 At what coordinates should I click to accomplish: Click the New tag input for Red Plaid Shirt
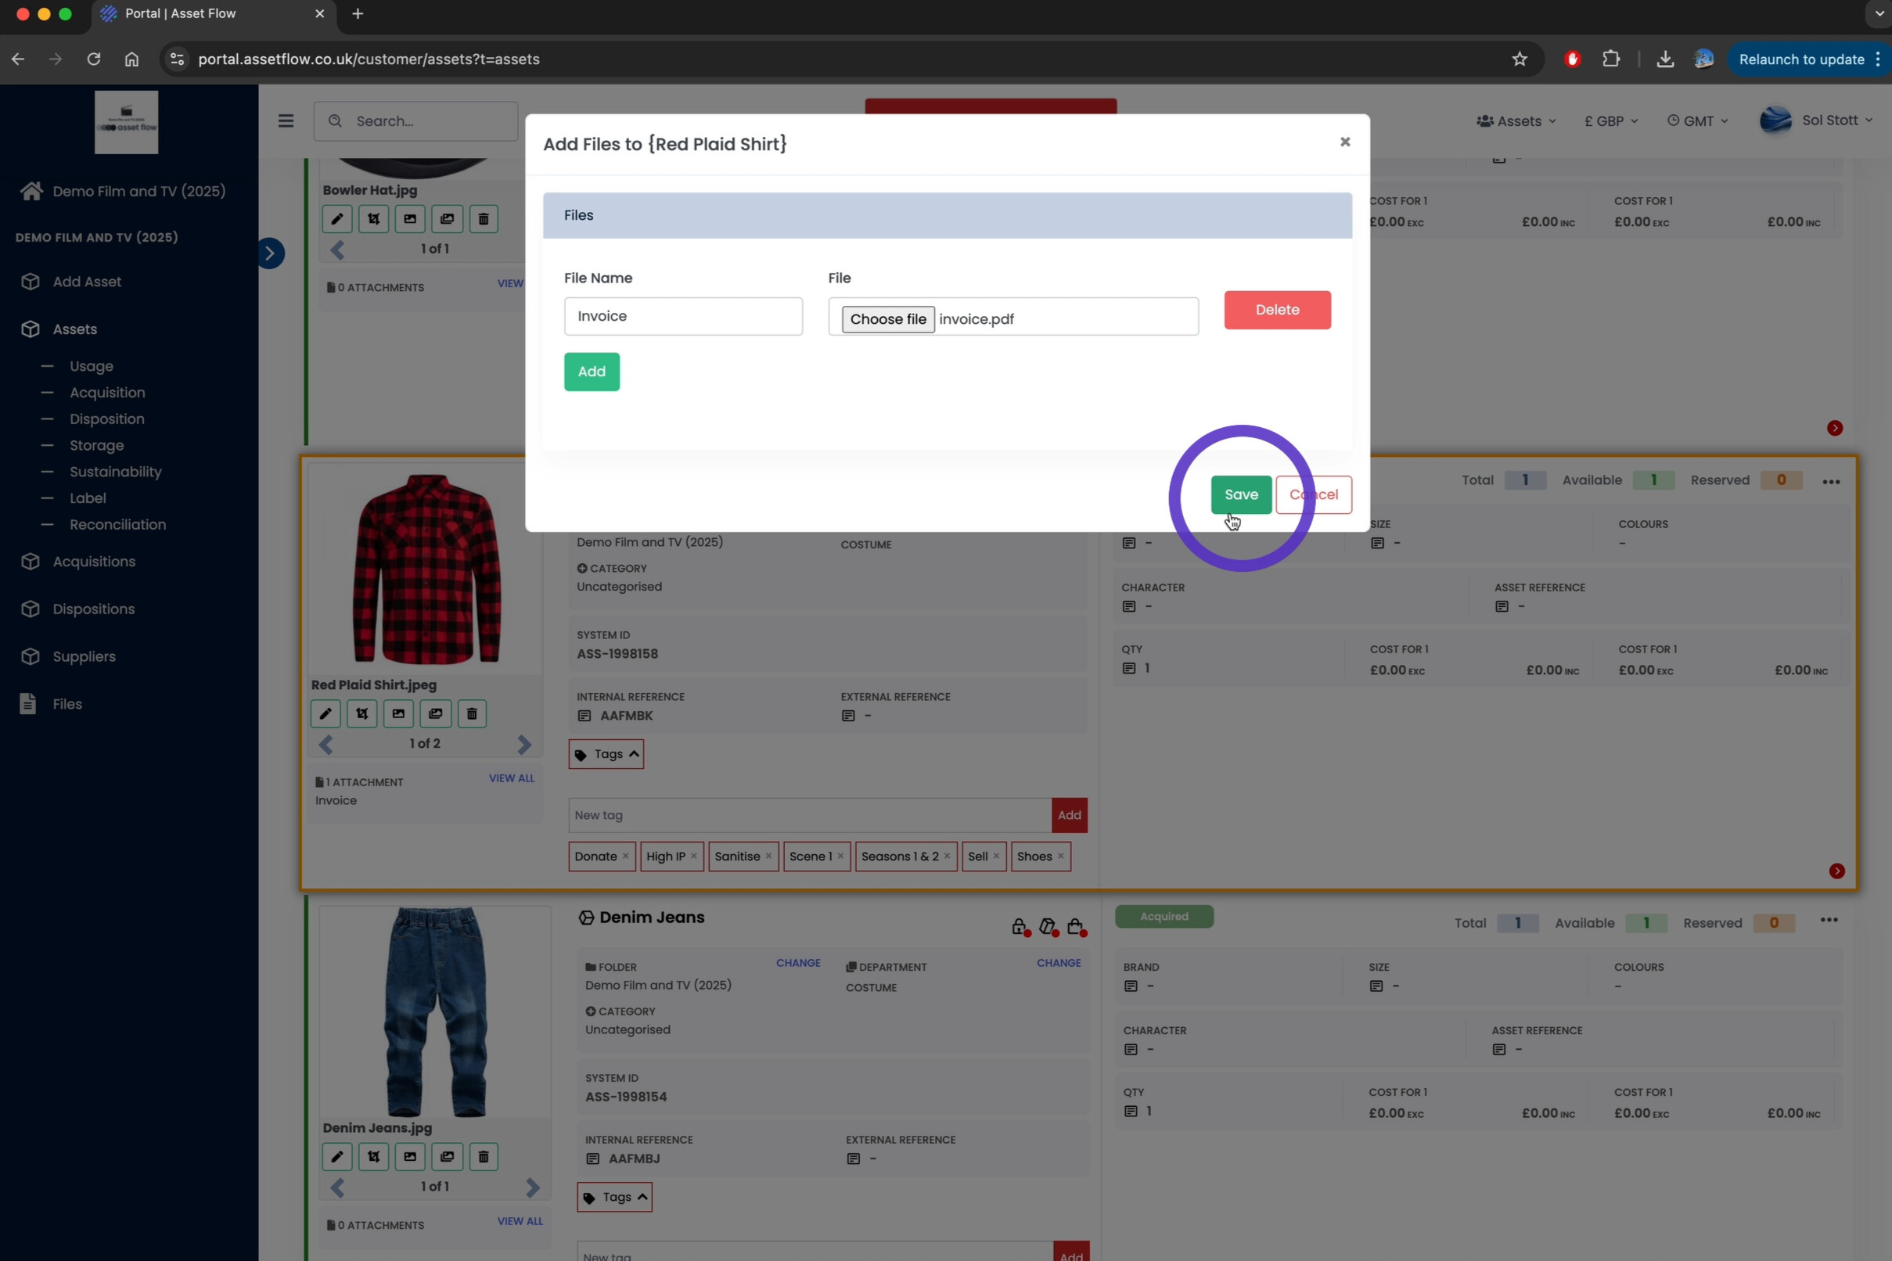coord(810,815)
